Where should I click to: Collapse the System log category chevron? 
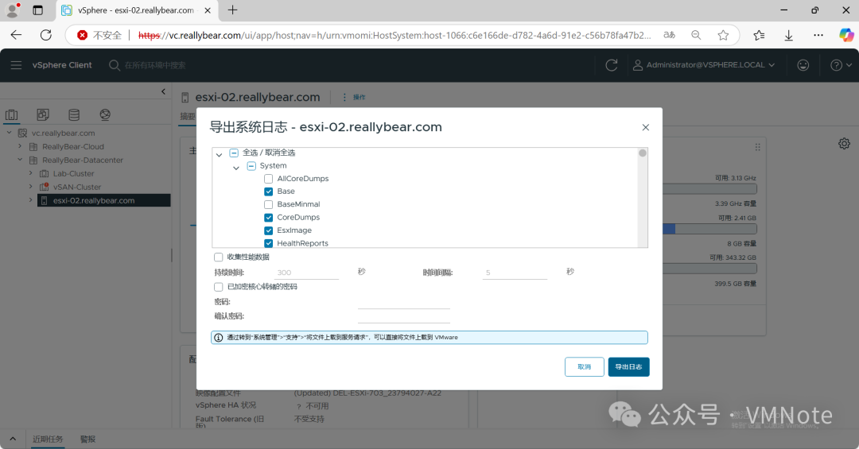(x=236, y=168)
